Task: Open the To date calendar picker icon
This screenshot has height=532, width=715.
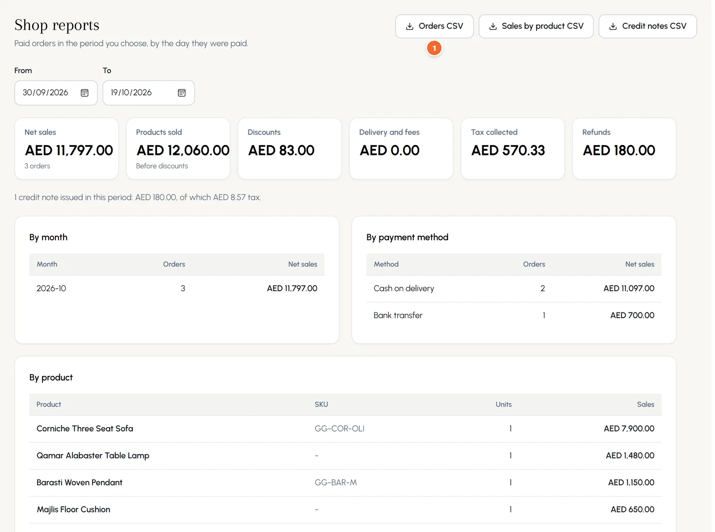Action: (182, 93)
